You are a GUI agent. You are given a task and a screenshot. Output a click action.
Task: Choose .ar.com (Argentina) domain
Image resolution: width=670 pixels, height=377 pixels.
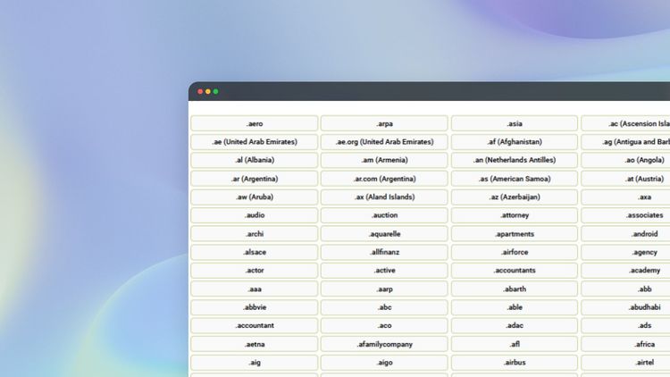point(384,179)
